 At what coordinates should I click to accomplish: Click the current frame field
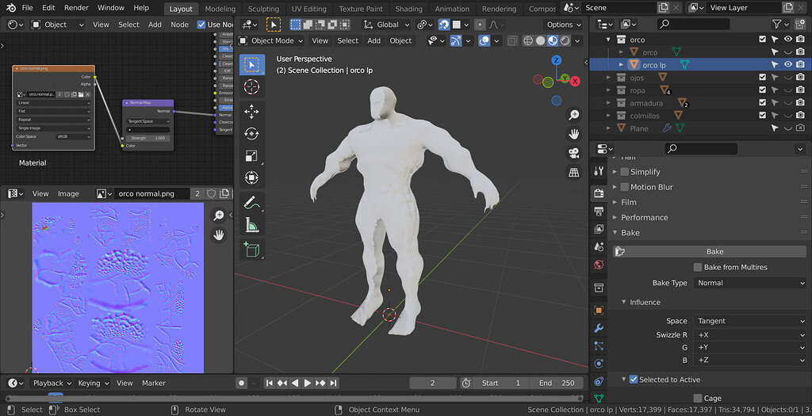coord(432,383)
